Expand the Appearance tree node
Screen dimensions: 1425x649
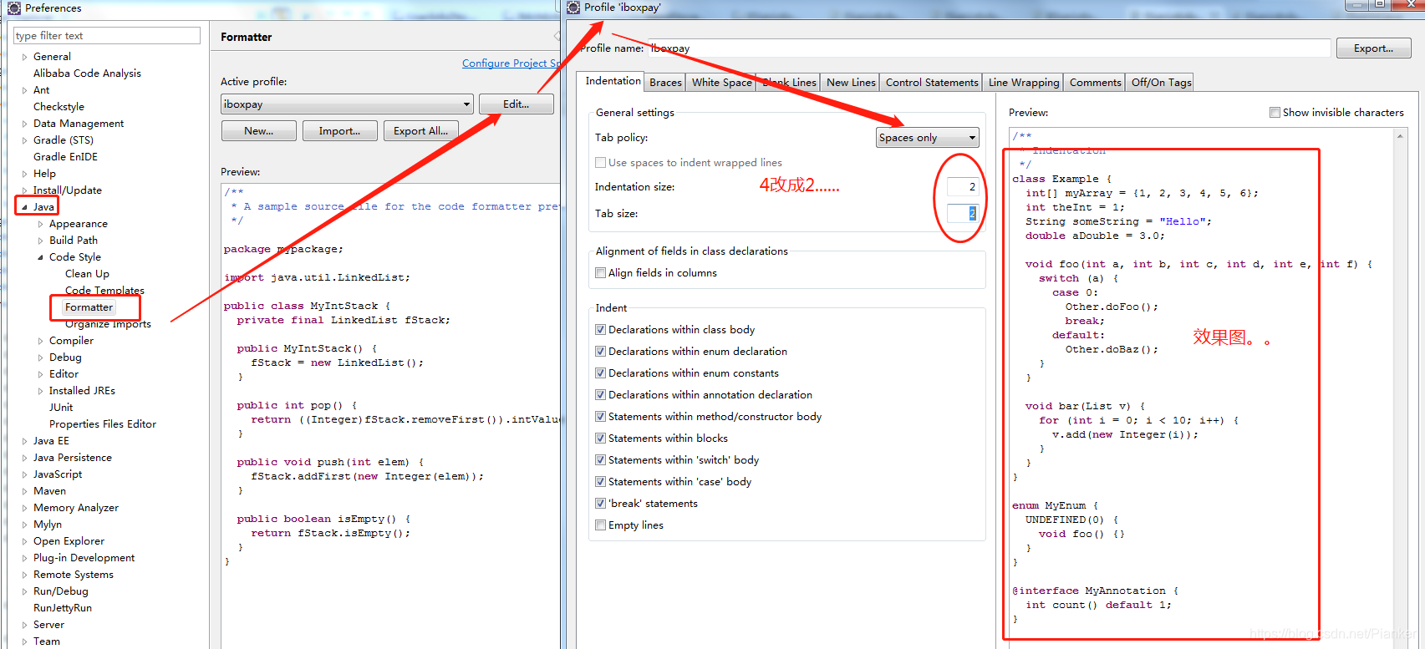[x=40, y=224]
